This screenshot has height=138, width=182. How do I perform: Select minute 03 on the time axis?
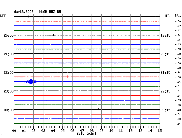(x=43, y=130)
